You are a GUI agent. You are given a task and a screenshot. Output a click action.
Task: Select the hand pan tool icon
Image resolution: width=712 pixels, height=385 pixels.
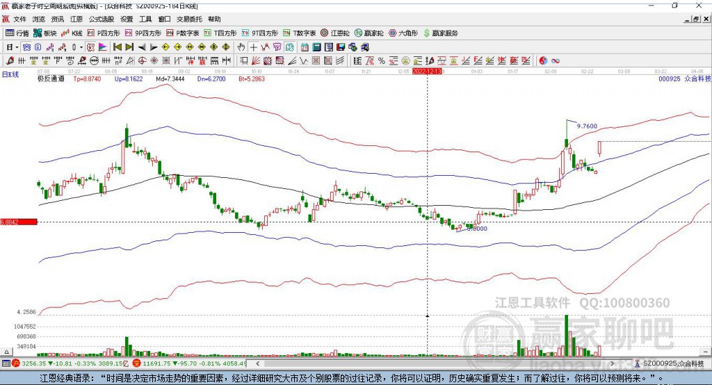pyautogui.click(x=241, y=47)
